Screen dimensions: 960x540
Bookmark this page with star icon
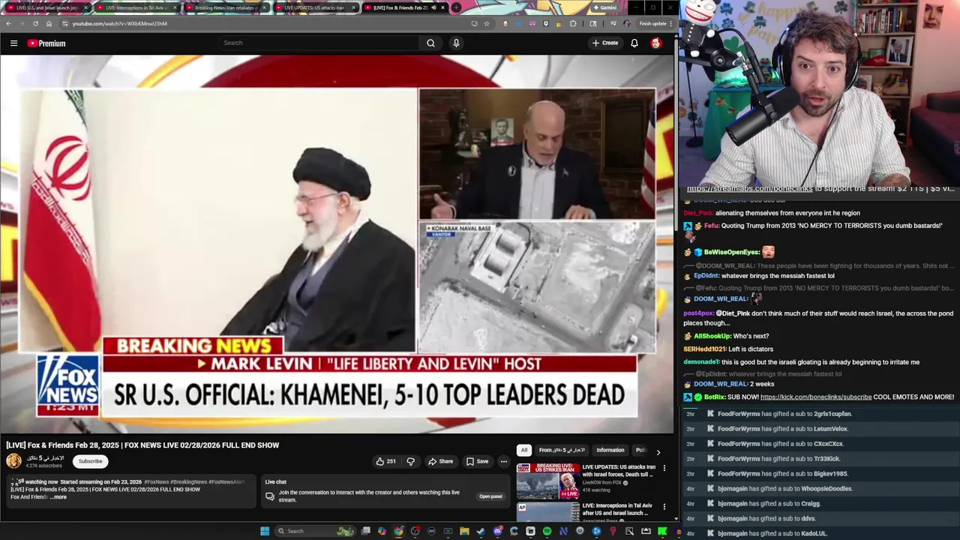[x=486, y=23]
